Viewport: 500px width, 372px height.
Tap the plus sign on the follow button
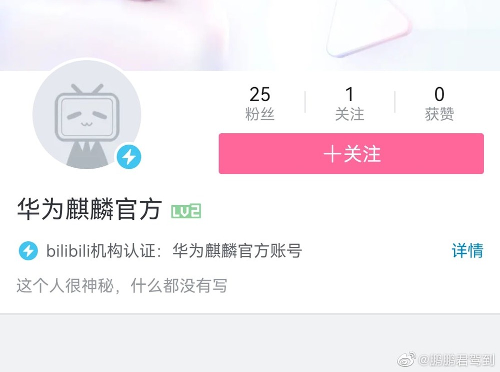(332, 154)
